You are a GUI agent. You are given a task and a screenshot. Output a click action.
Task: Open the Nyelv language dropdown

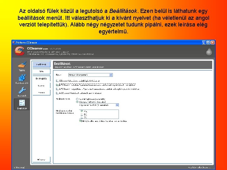[90, 75]
